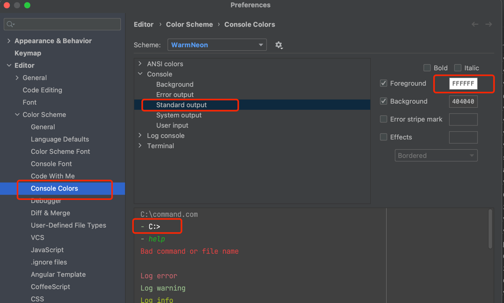The height and width of the screenshot is (303, 504).
Task: Click the preview pane vertical scrollbar
Action: [490, 229]
